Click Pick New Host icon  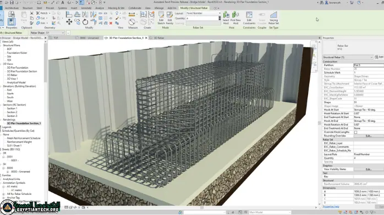coord(235,18)
